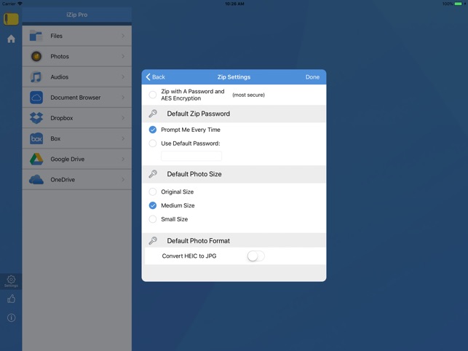Open the Box entry label
Viewport: 468px width, 351px height.
[55, 138]
